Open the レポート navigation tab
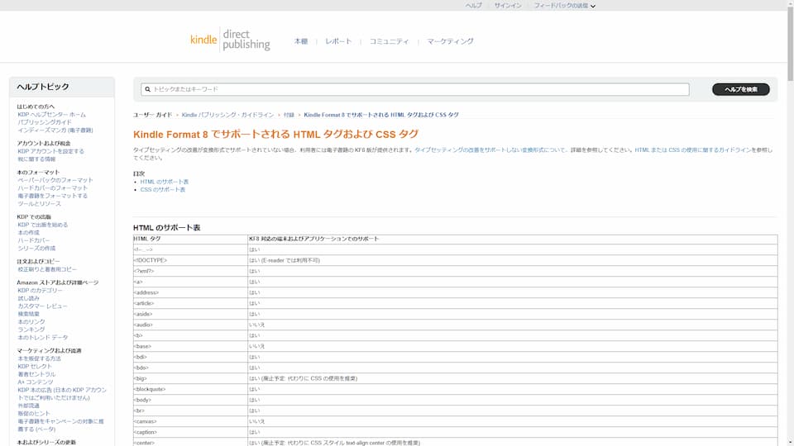794x446 pixels. (x=338, y=41)
